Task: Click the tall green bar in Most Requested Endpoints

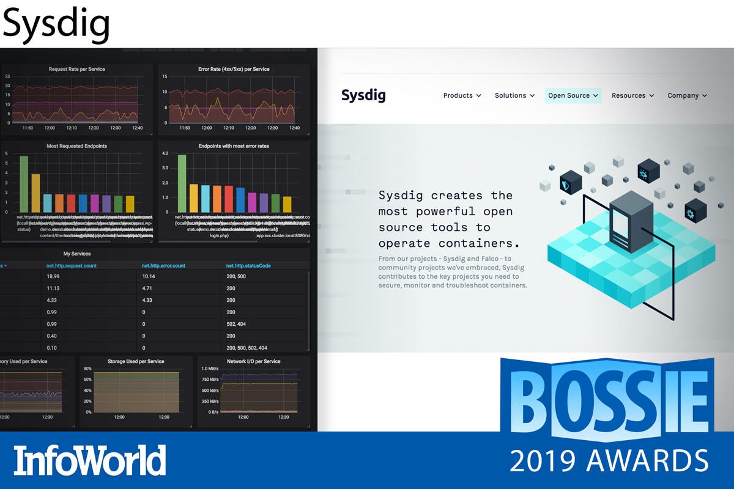Action: pyautogui.click(x=24, y=184)
